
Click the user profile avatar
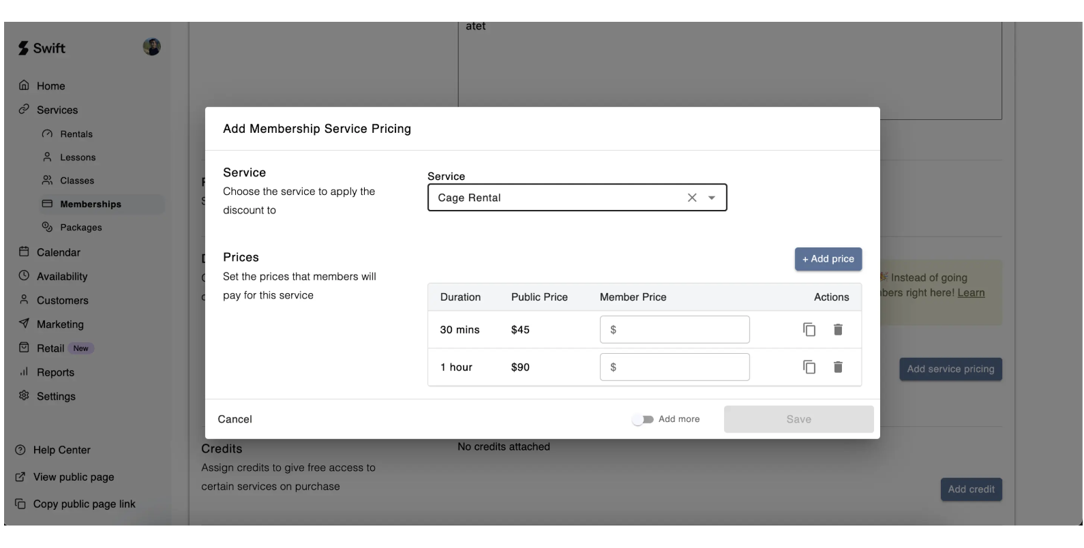click(x=151, y=47)
